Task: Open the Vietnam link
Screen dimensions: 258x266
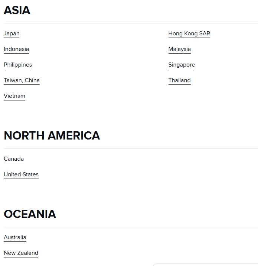Action: (x=14, y=96)
